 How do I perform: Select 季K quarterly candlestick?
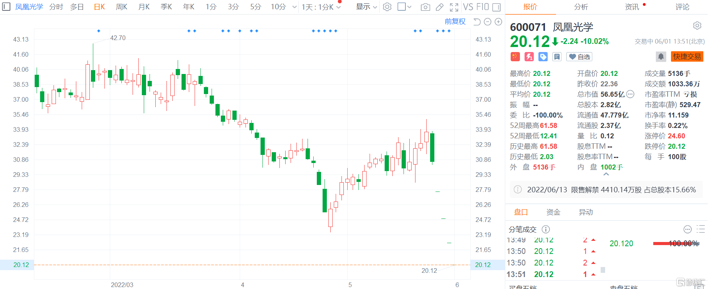click(166, 7)
